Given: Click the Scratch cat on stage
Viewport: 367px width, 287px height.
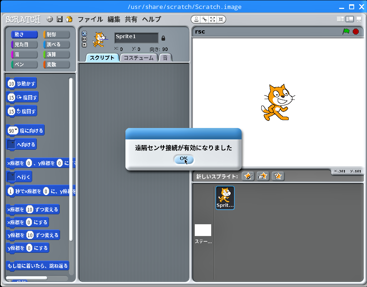Looking at the screenshot, I should click(x=278, y=102).
